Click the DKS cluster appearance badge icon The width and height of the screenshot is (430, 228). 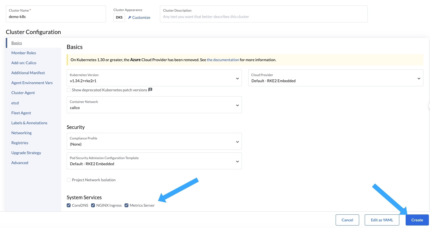tap(119, 17)
